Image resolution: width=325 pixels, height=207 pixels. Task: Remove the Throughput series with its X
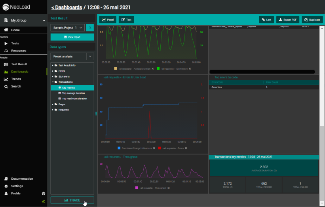coord(168,188)
